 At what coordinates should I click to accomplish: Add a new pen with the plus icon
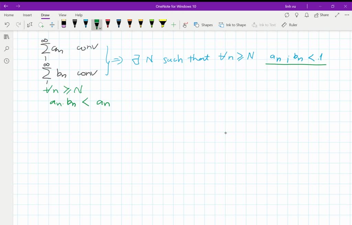point(174,24)
